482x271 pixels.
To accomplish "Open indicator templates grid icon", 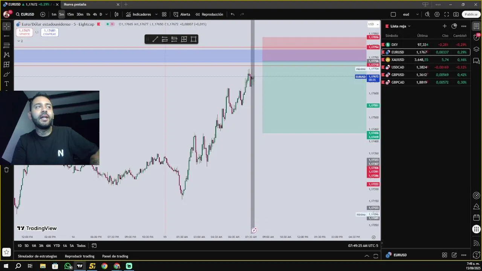I will (x=164, y=14).
